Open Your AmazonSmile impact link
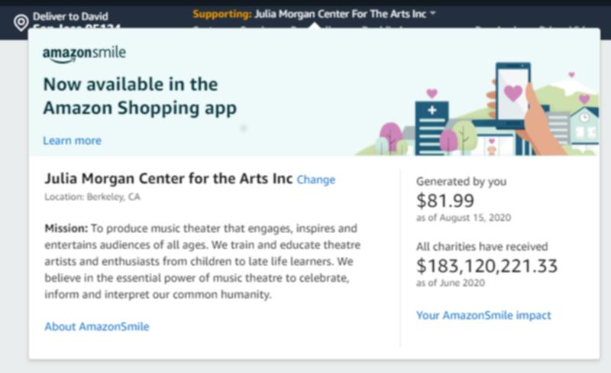Image resolution: width=611 pixels, height=373 pixels. (483, 315)
